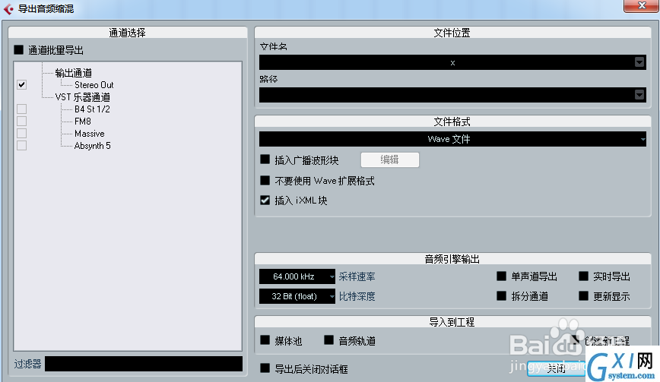Viewport: 660px width, 382px height.
Task: Click the Cubase logo icon in title bar
Action: click(x=8, y=8)
